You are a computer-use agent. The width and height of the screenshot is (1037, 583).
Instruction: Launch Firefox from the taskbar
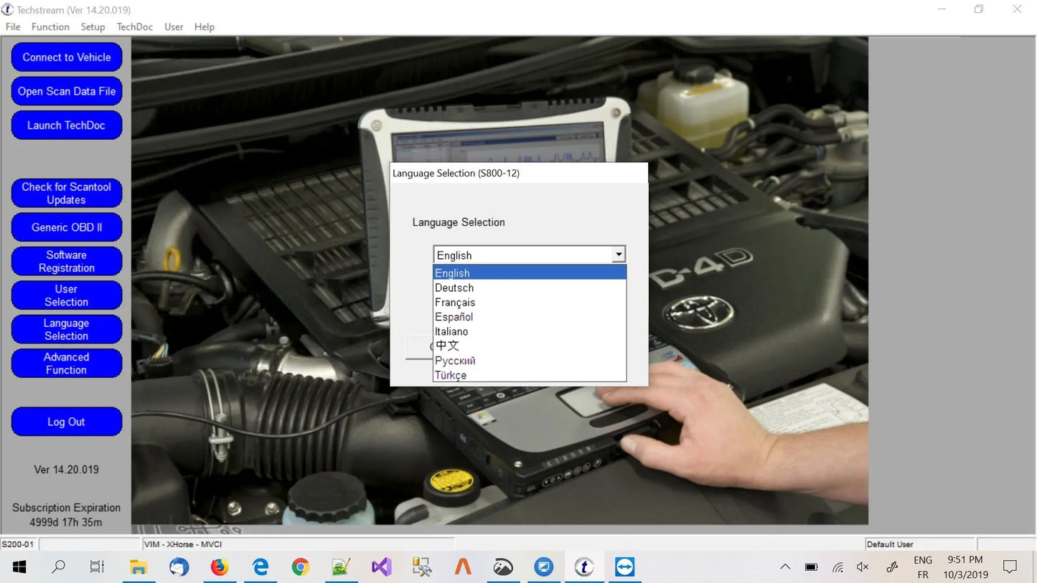tap(220, 567)
